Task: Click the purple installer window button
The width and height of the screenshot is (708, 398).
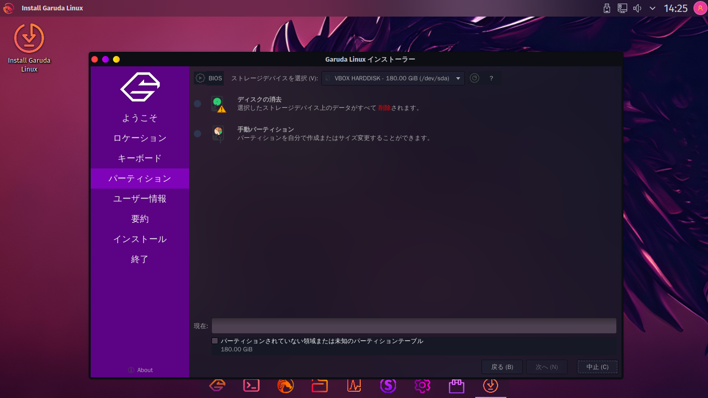Action: coord(105,60)
